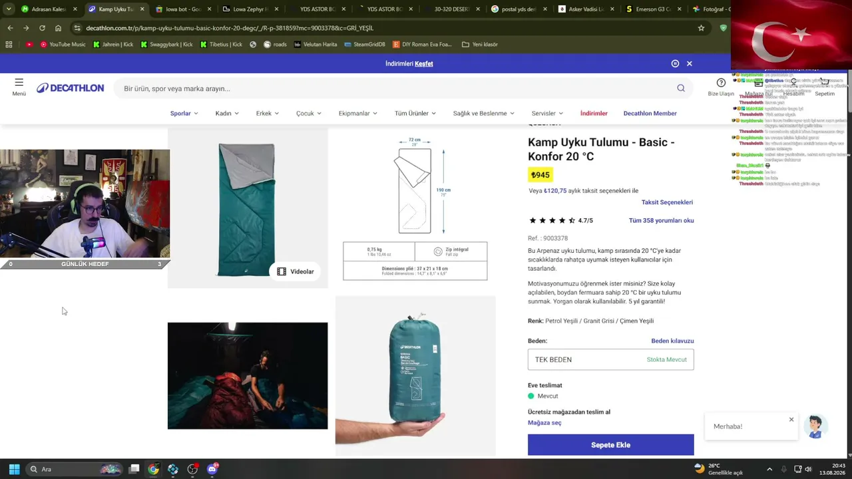Switch to the Iowa bot Google tab
852x479 pixels.
coord(182,9)
